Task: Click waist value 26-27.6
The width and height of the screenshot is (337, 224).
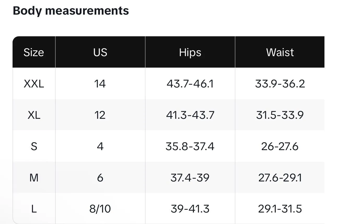Action: click(x=280, y=146)
